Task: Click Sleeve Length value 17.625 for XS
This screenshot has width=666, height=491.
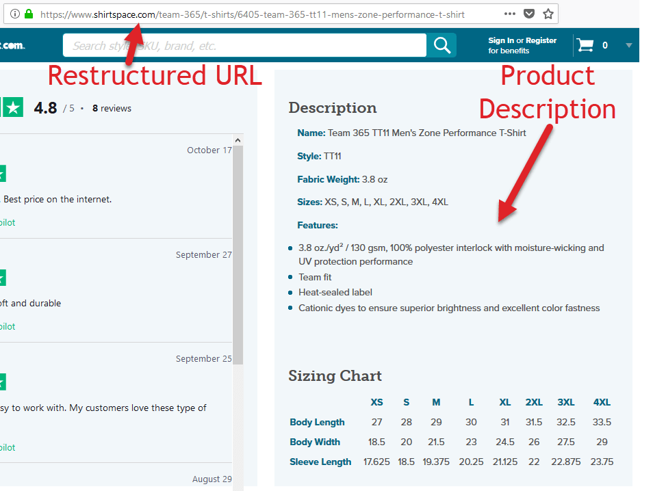Action: (376, 462)
